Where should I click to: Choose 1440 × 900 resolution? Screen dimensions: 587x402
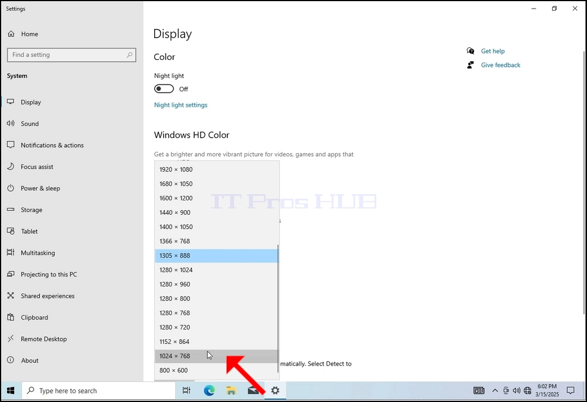[217, 212]
